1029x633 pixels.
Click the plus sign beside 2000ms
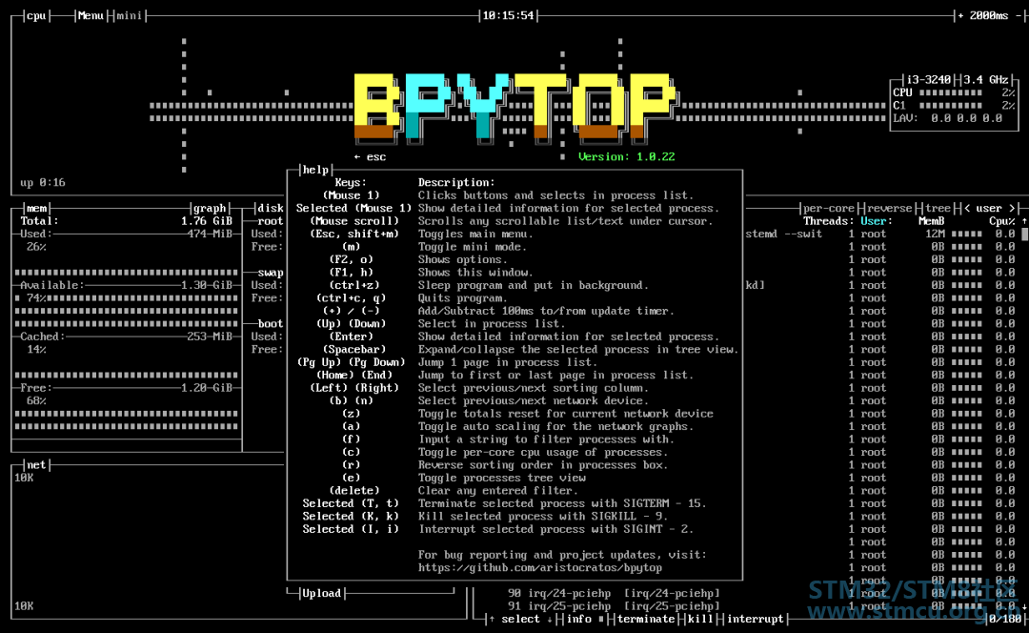point(961,15)
